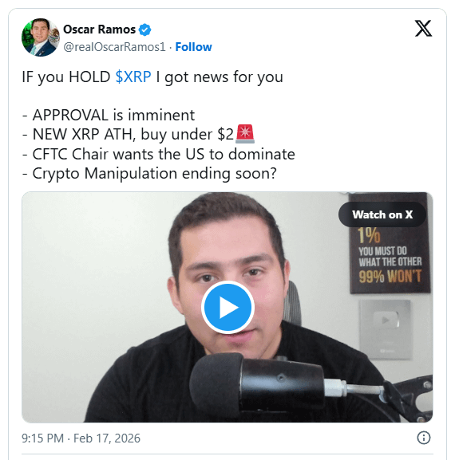This screenshot has width=455, height=460.
Task: Open the 9:15 PM Feb 17, 2026 timestamp
Action: [x=81, y=438]
